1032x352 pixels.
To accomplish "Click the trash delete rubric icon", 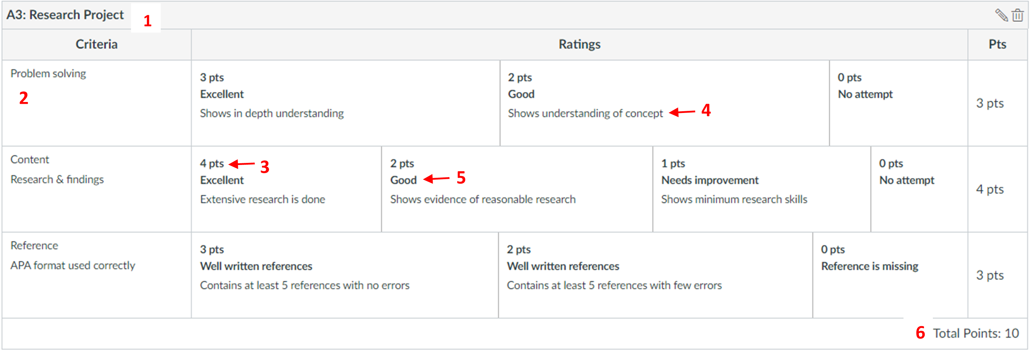I will click(1017, 15).
